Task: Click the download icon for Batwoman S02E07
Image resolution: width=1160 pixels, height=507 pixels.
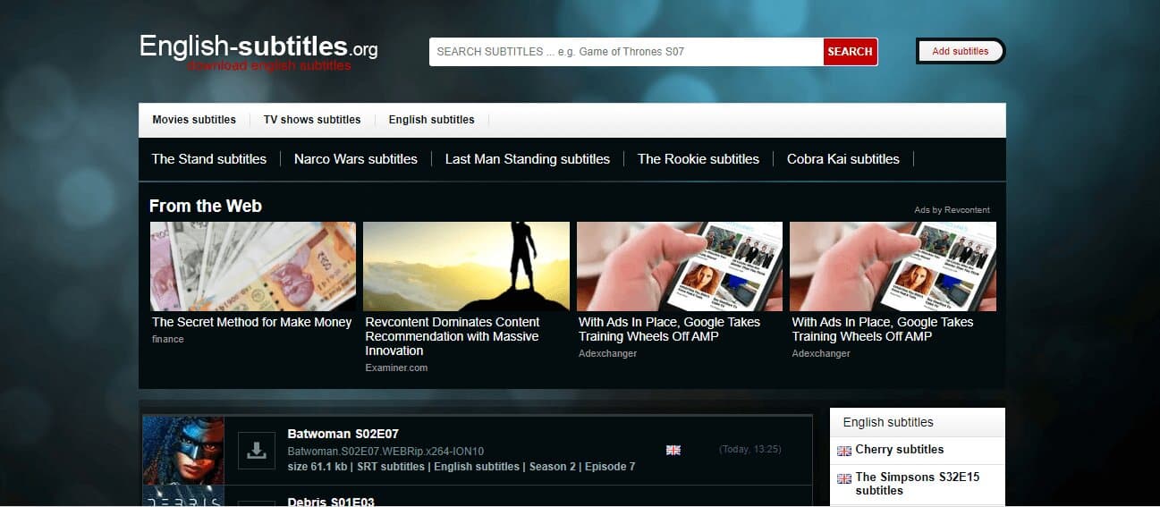Action: click(x=257, y=451)
